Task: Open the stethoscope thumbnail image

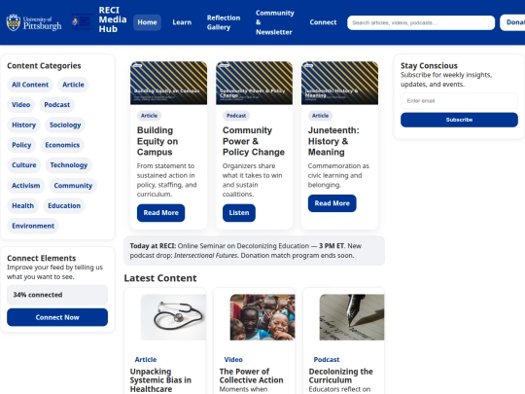Action: click(173, 317)
